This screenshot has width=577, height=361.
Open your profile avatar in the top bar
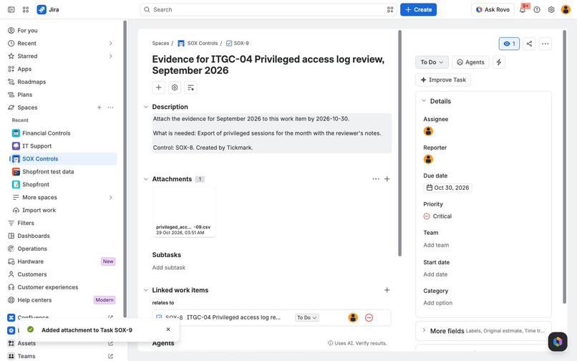point(566,9)
